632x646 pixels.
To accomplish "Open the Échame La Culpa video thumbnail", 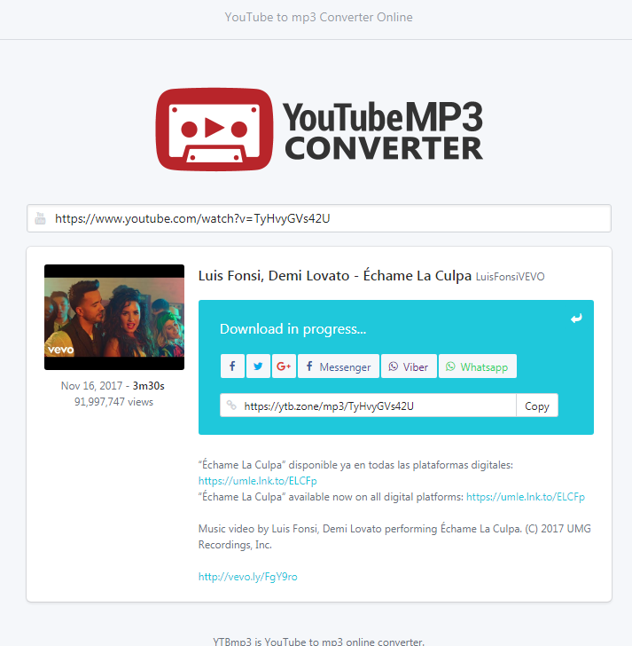I will [114, 317].
